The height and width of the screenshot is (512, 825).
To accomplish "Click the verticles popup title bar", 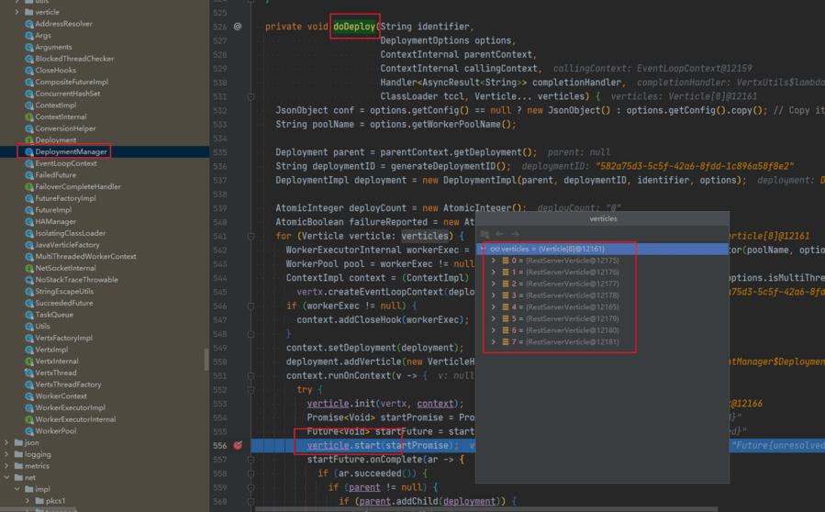I will pos(602,218).
